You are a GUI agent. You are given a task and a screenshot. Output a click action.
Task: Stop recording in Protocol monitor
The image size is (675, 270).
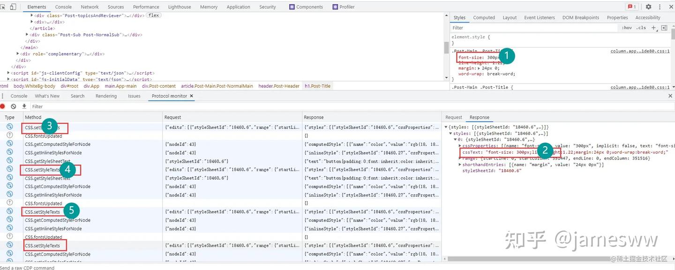point(3,106)
